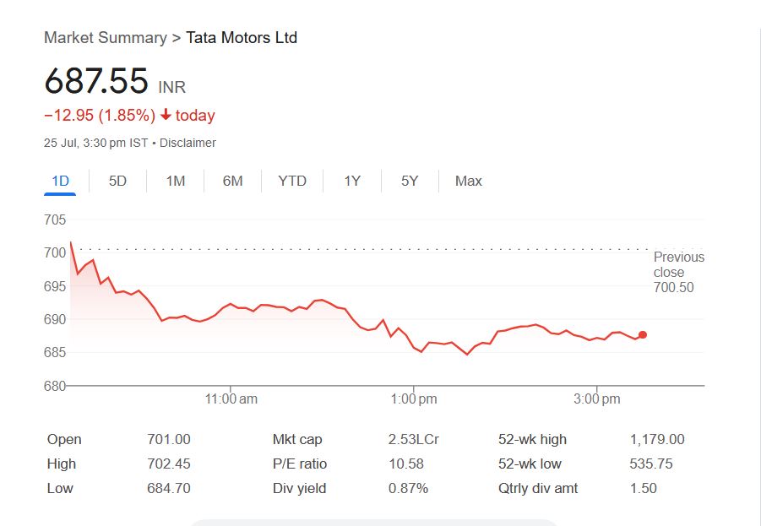
Task: Click the Previous close 700.50 label
Action: tap(678, 272)
